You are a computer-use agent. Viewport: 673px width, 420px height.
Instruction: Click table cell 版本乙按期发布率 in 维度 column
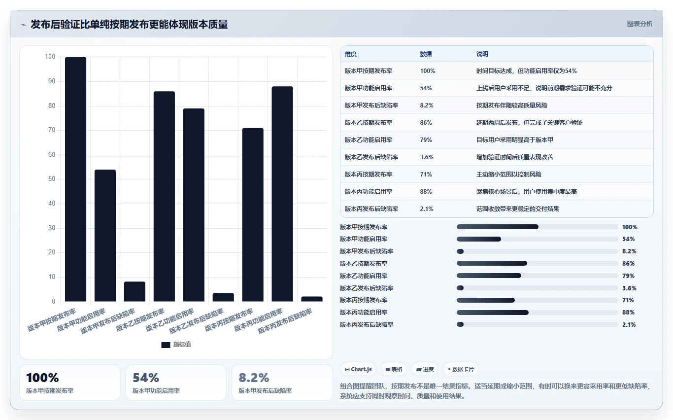(x=369, y=123)
